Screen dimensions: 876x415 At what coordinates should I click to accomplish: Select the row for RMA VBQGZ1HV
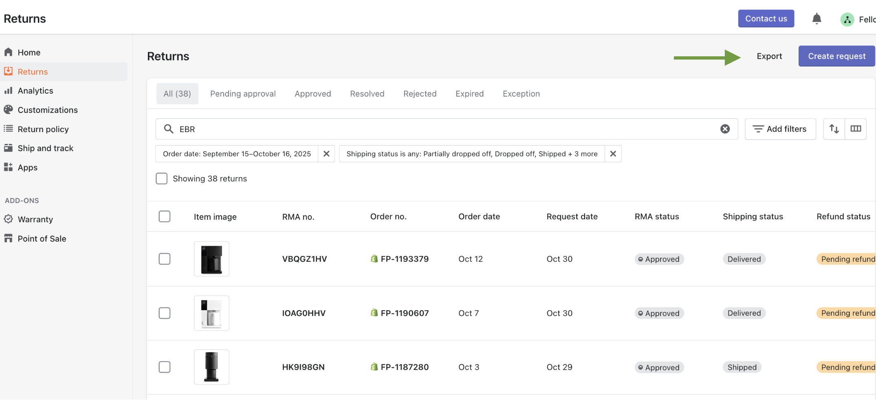click(x=165, y=259)
